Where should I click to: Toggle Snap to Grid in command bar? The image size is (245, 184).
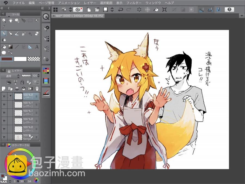tap(219, 10)
